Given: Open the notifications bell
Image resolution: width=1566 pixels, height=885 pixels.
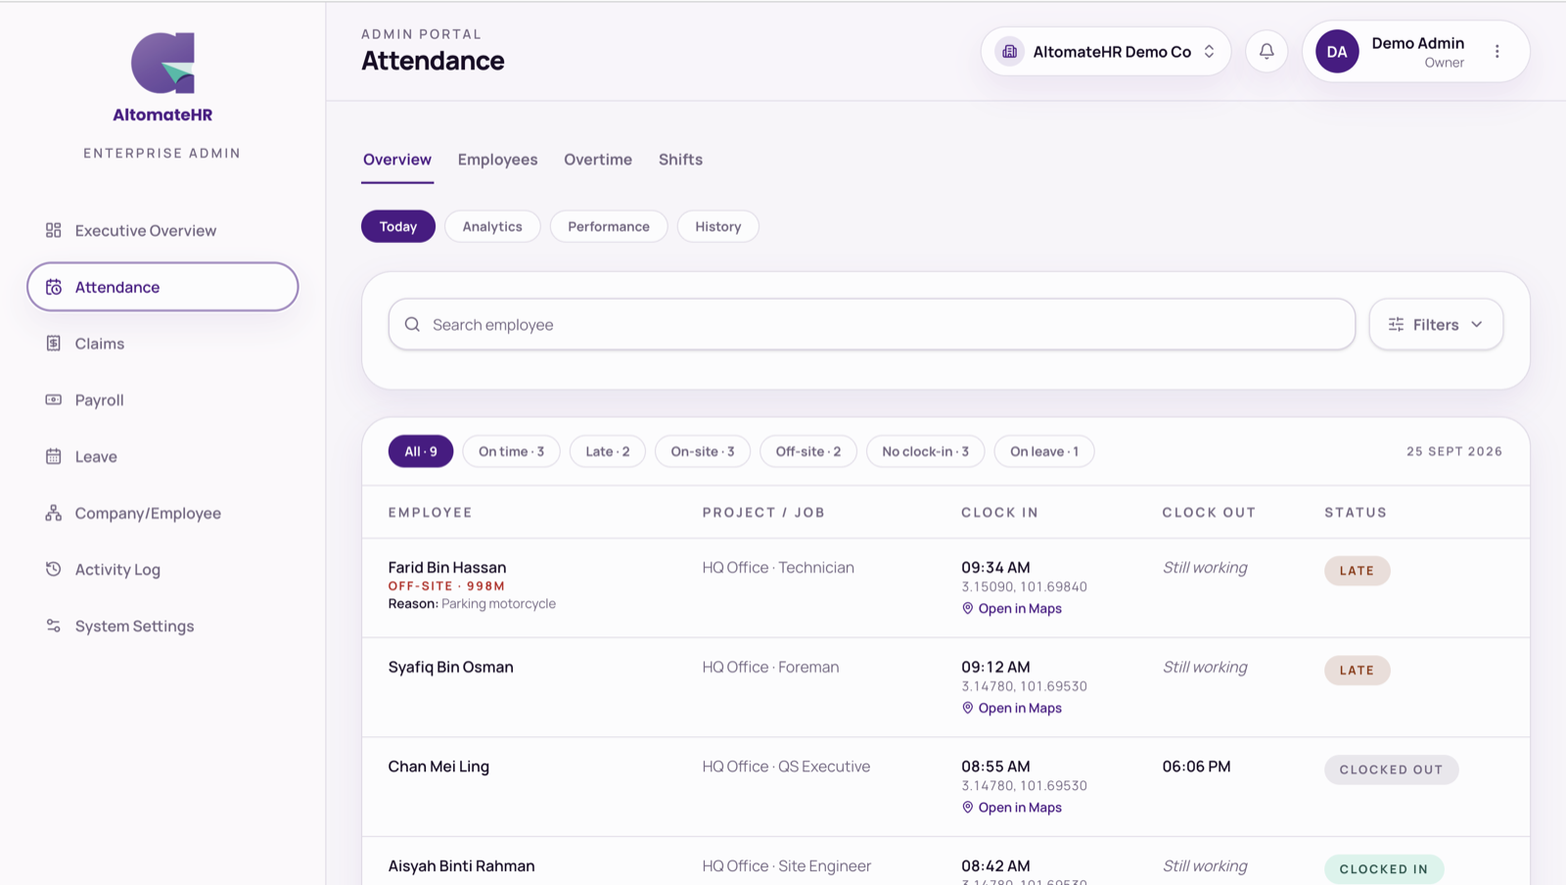Looking at the screenshot, I should pyautogui.click(x=1267, y=52).
